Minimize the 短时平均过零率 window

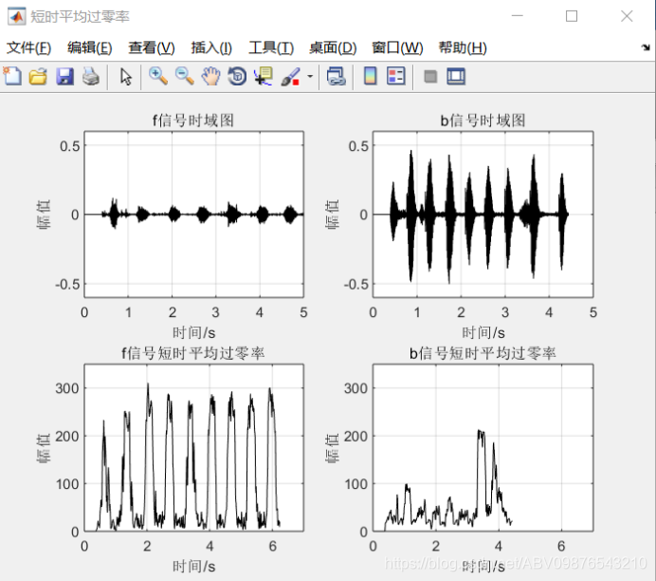click(518, 16)
